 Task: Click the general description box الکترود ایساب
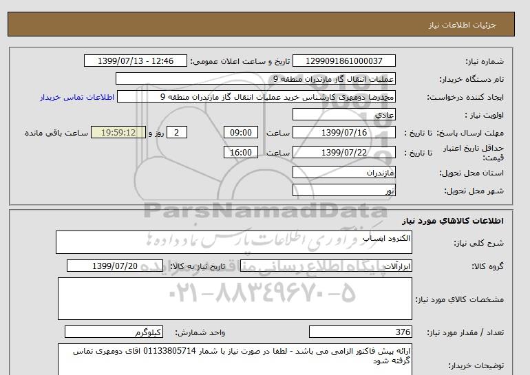[x=234, y=242]
